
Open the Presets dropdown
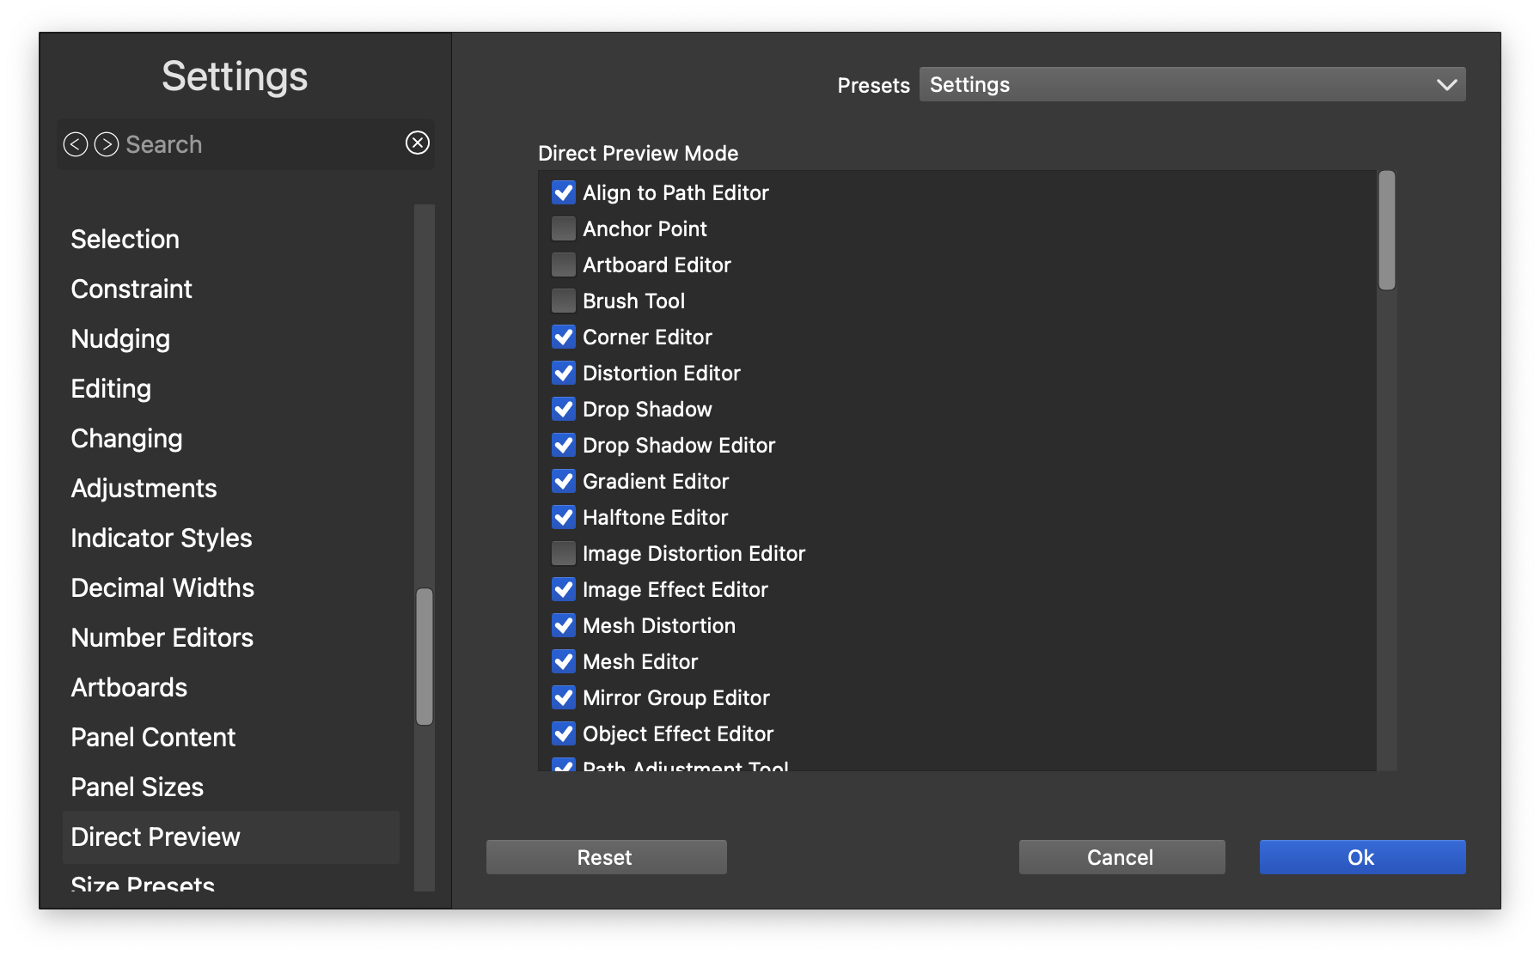1192,84
